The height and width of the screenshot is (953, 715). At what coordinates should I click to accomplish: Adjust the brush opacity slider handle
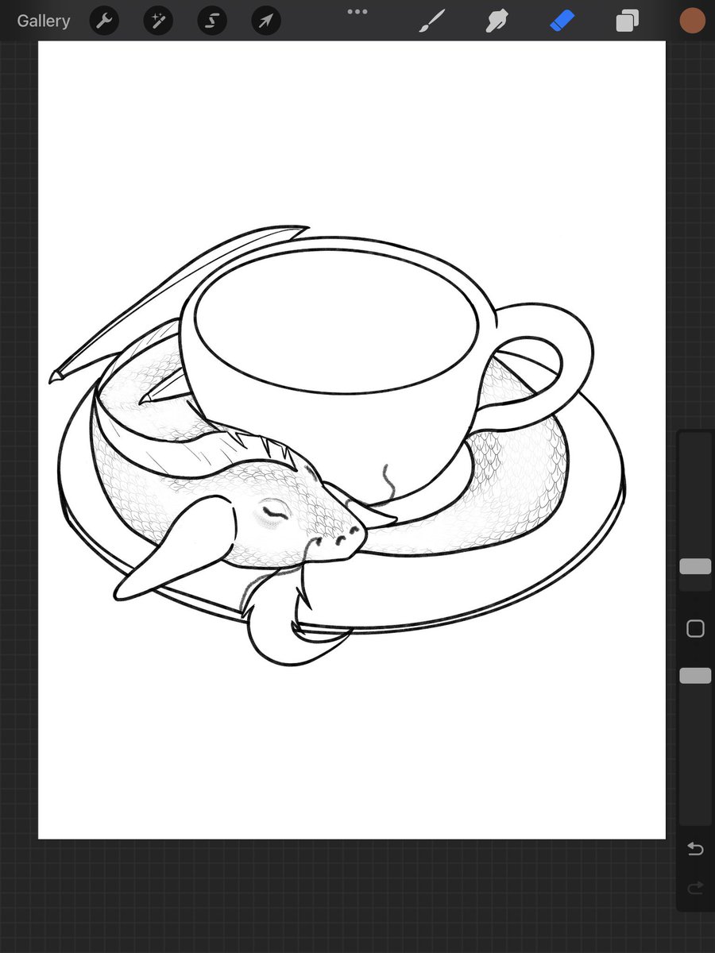coord(695,675)
